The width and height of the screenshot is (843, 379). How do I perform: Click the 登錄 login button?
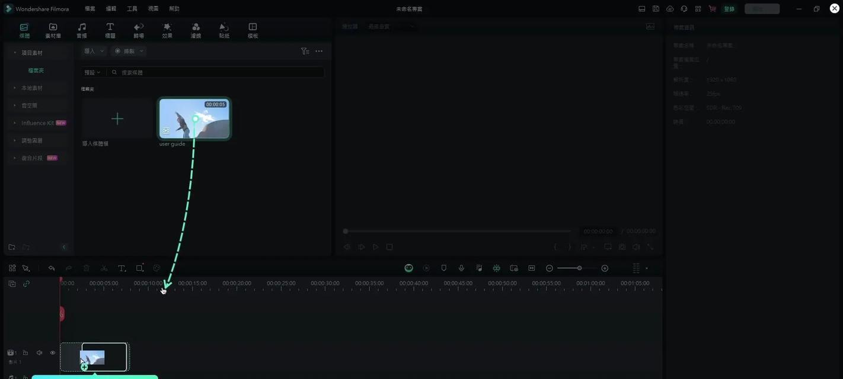[729, 9]
